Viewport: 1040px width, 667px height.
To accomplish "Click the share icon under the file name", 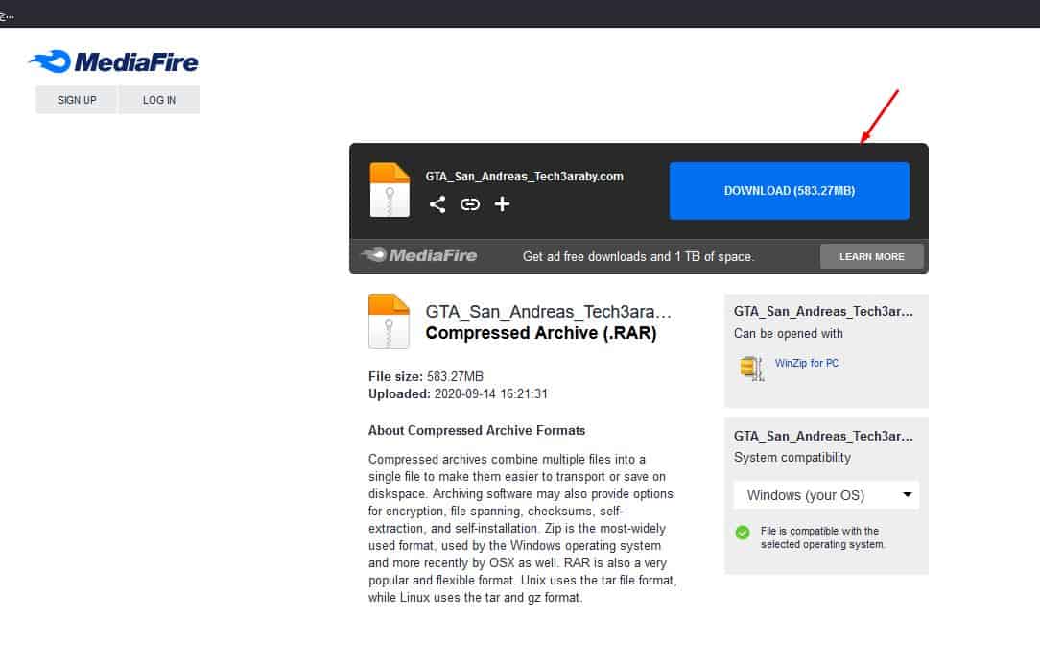I will [437, 204].
